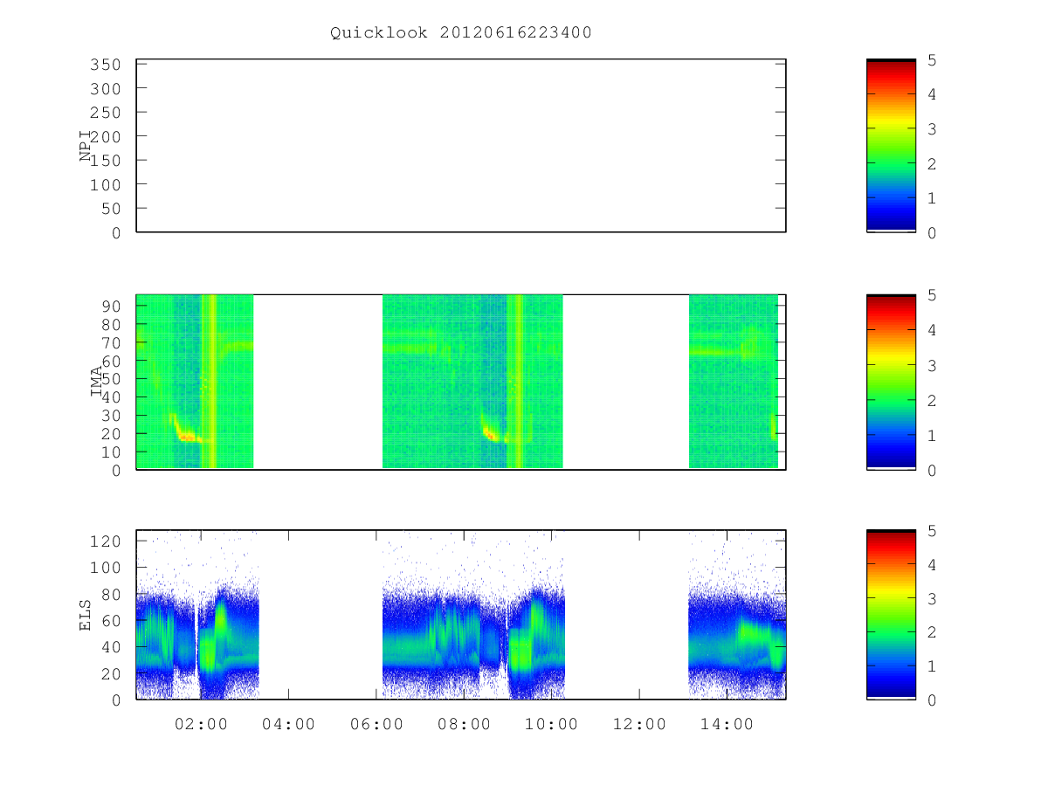This screenshot has height=786, width=1048.
Task: Click the IMA data segment starting near 13:00
Action: [x=734, y=382]
